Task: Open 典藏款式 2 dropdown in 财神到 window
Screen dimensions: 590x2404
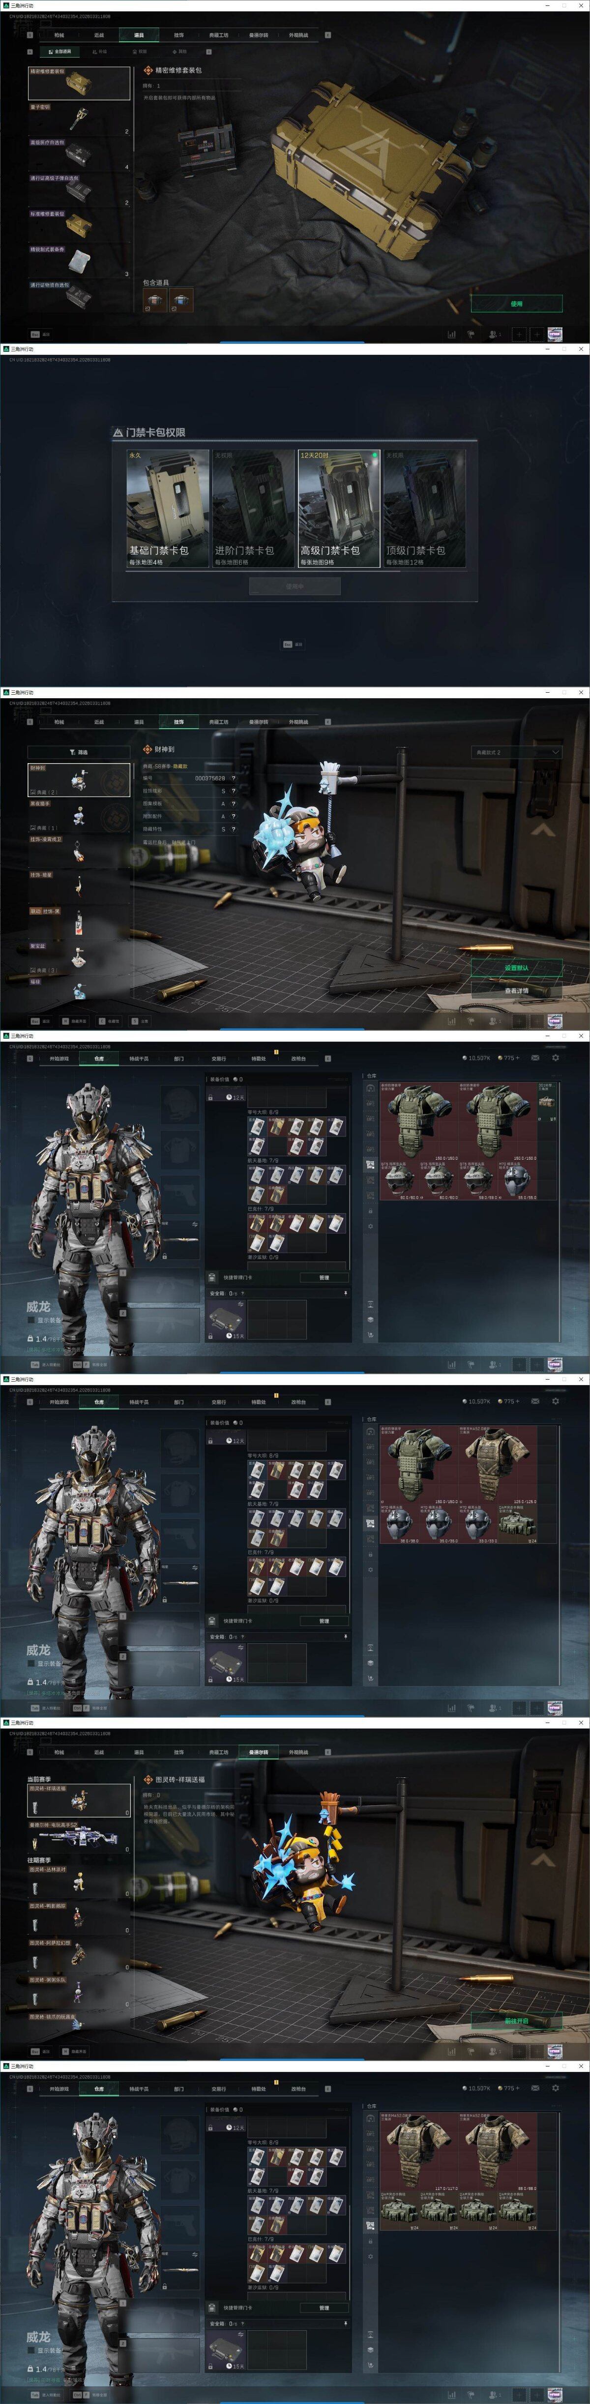Action: pos(516,752)
